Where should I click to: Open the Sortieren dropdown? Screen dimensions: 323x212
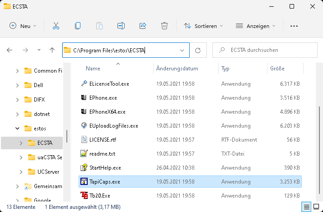pyautogui.click(x=204, y=26)
